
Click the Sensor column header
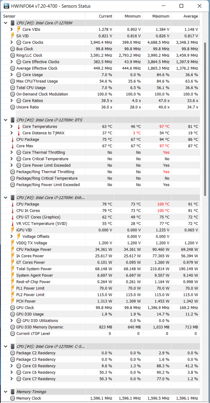pyautogui.click(x=44, y=16)
